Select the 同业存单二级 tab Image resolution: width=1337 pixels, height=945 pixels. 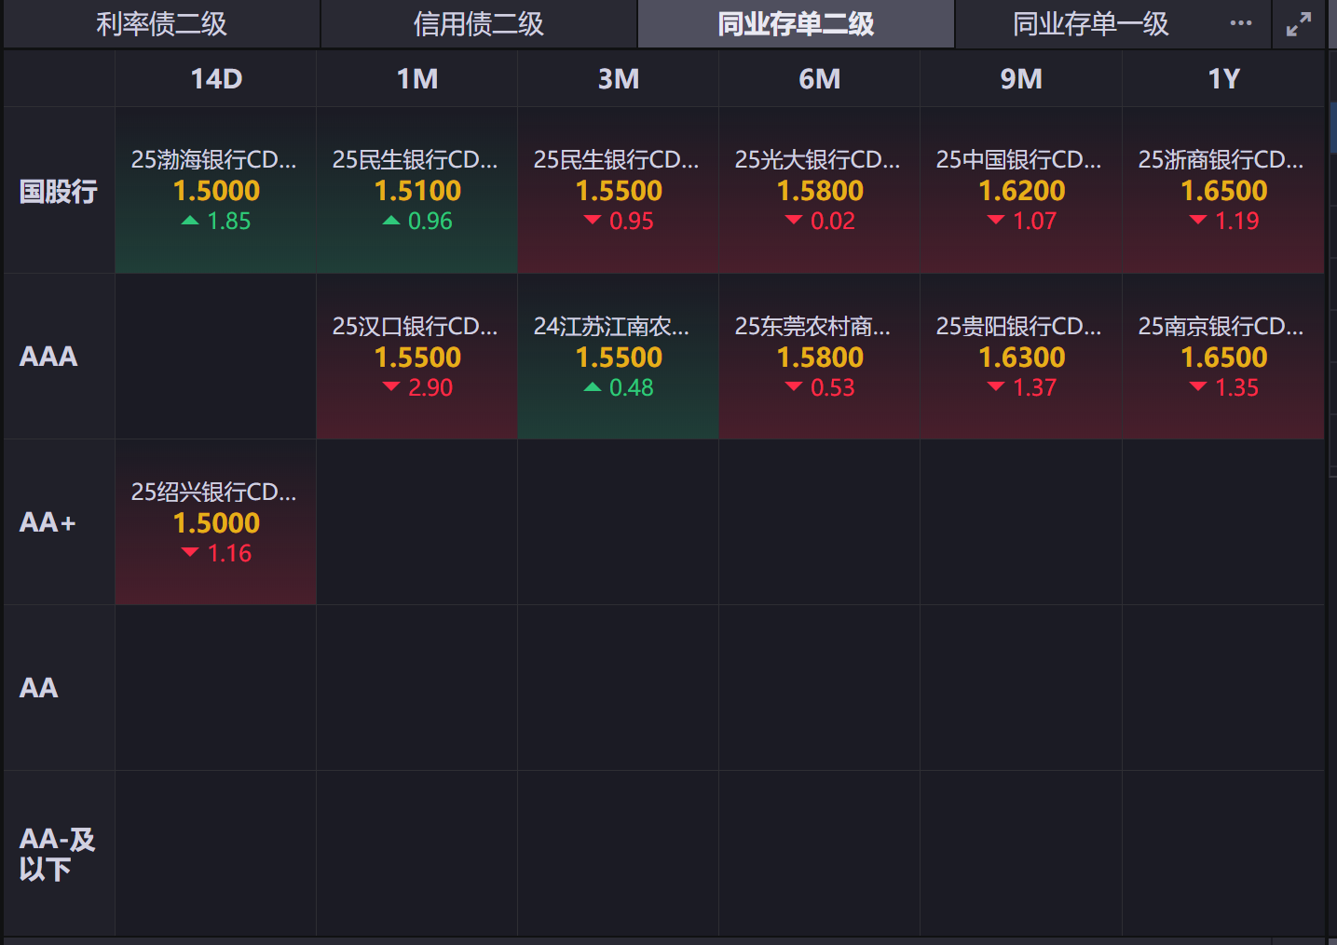coord(796,24)
